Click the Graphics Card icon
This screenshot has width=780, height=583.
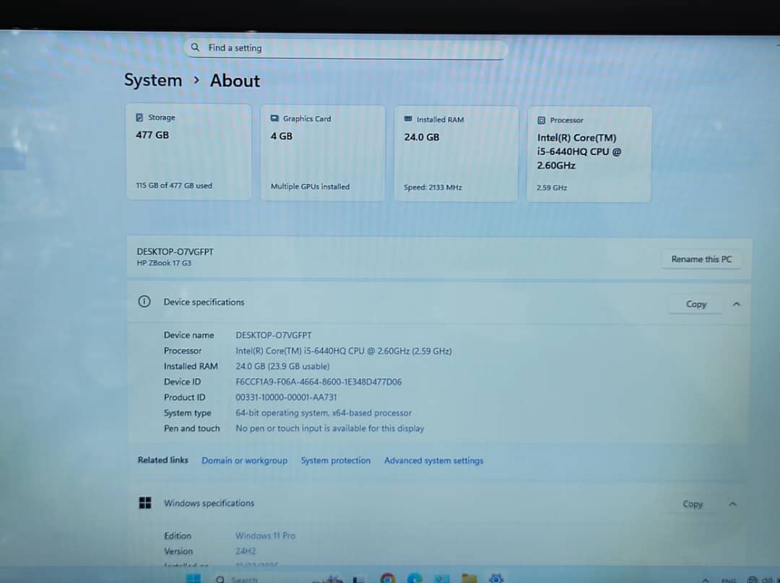(274, 118)
